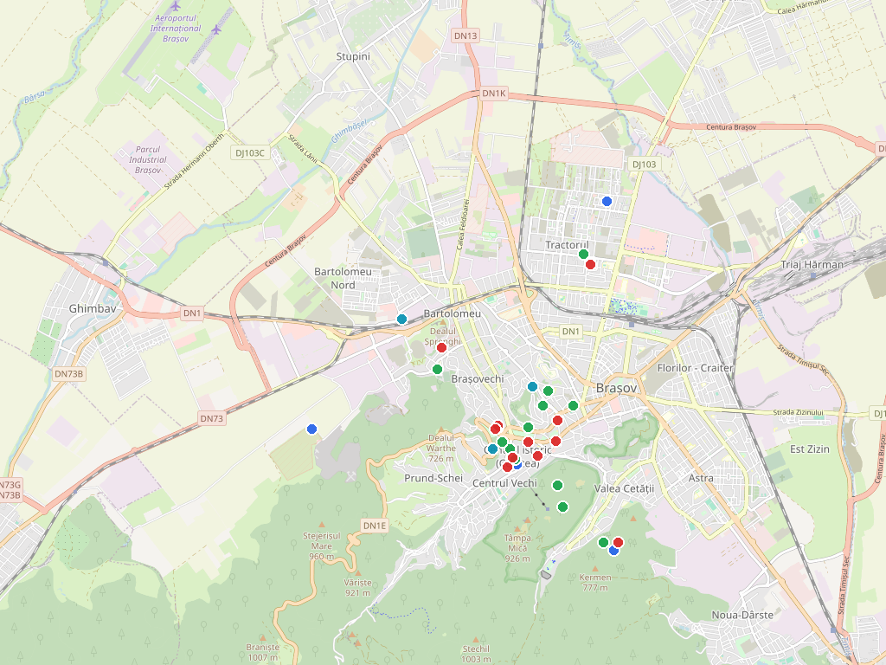The width and height of the screenshot is (886, 665).
Task: Select the red marker beside Kermen's green marker
Action: click(x=618, y=542)
